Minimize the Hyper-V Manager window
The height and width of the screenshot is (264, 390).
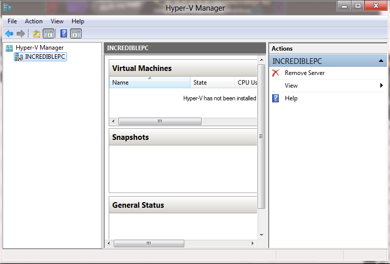pyautogui.click(x=344, y=6)
